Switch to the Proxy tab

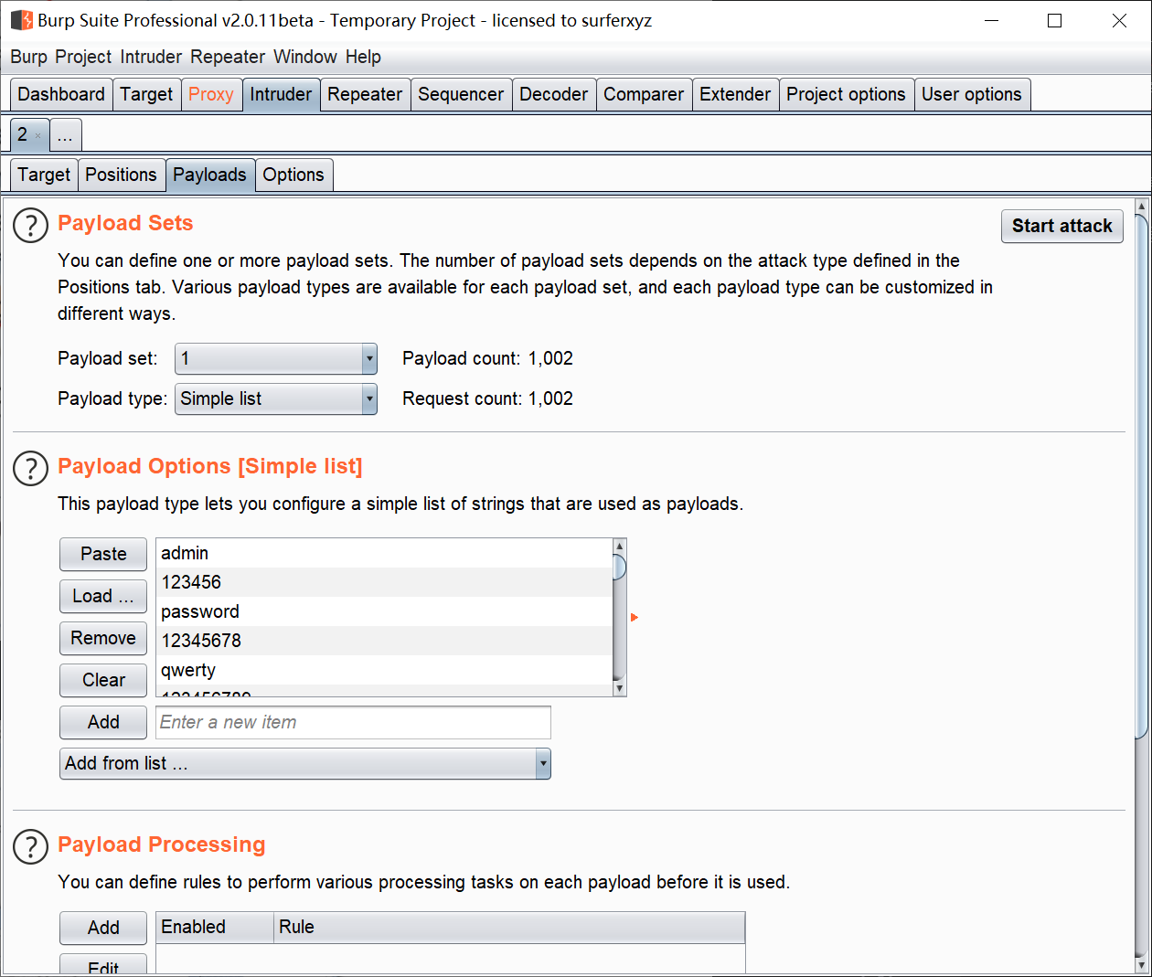(x=211, y=94)
